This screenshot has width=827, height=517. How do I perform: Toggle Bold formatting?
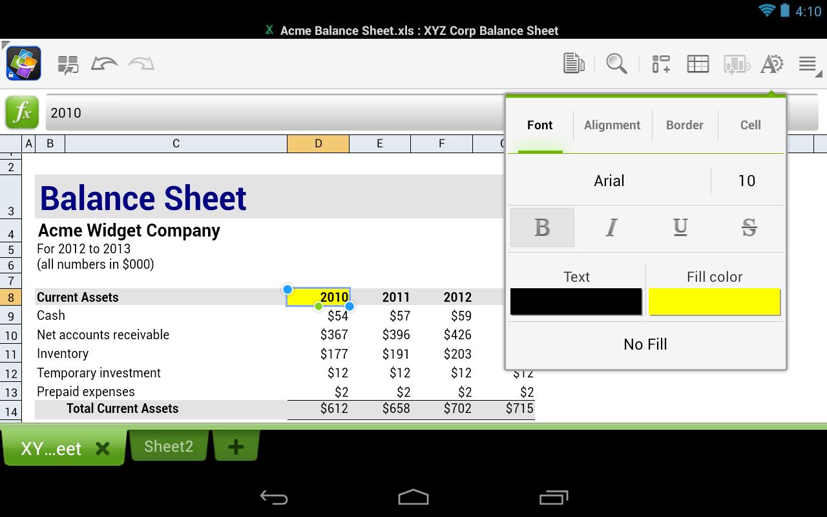[x=542, y=227]
